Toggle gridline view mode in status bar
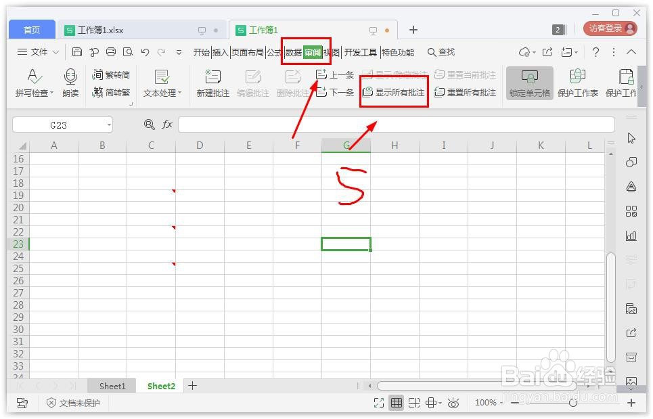This screenshot has width=653, height=419. (397, 402)
